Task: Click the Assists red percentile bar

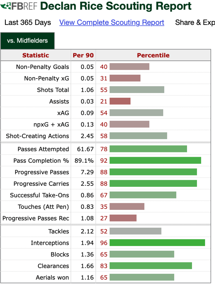Action: tap(120, 101)
